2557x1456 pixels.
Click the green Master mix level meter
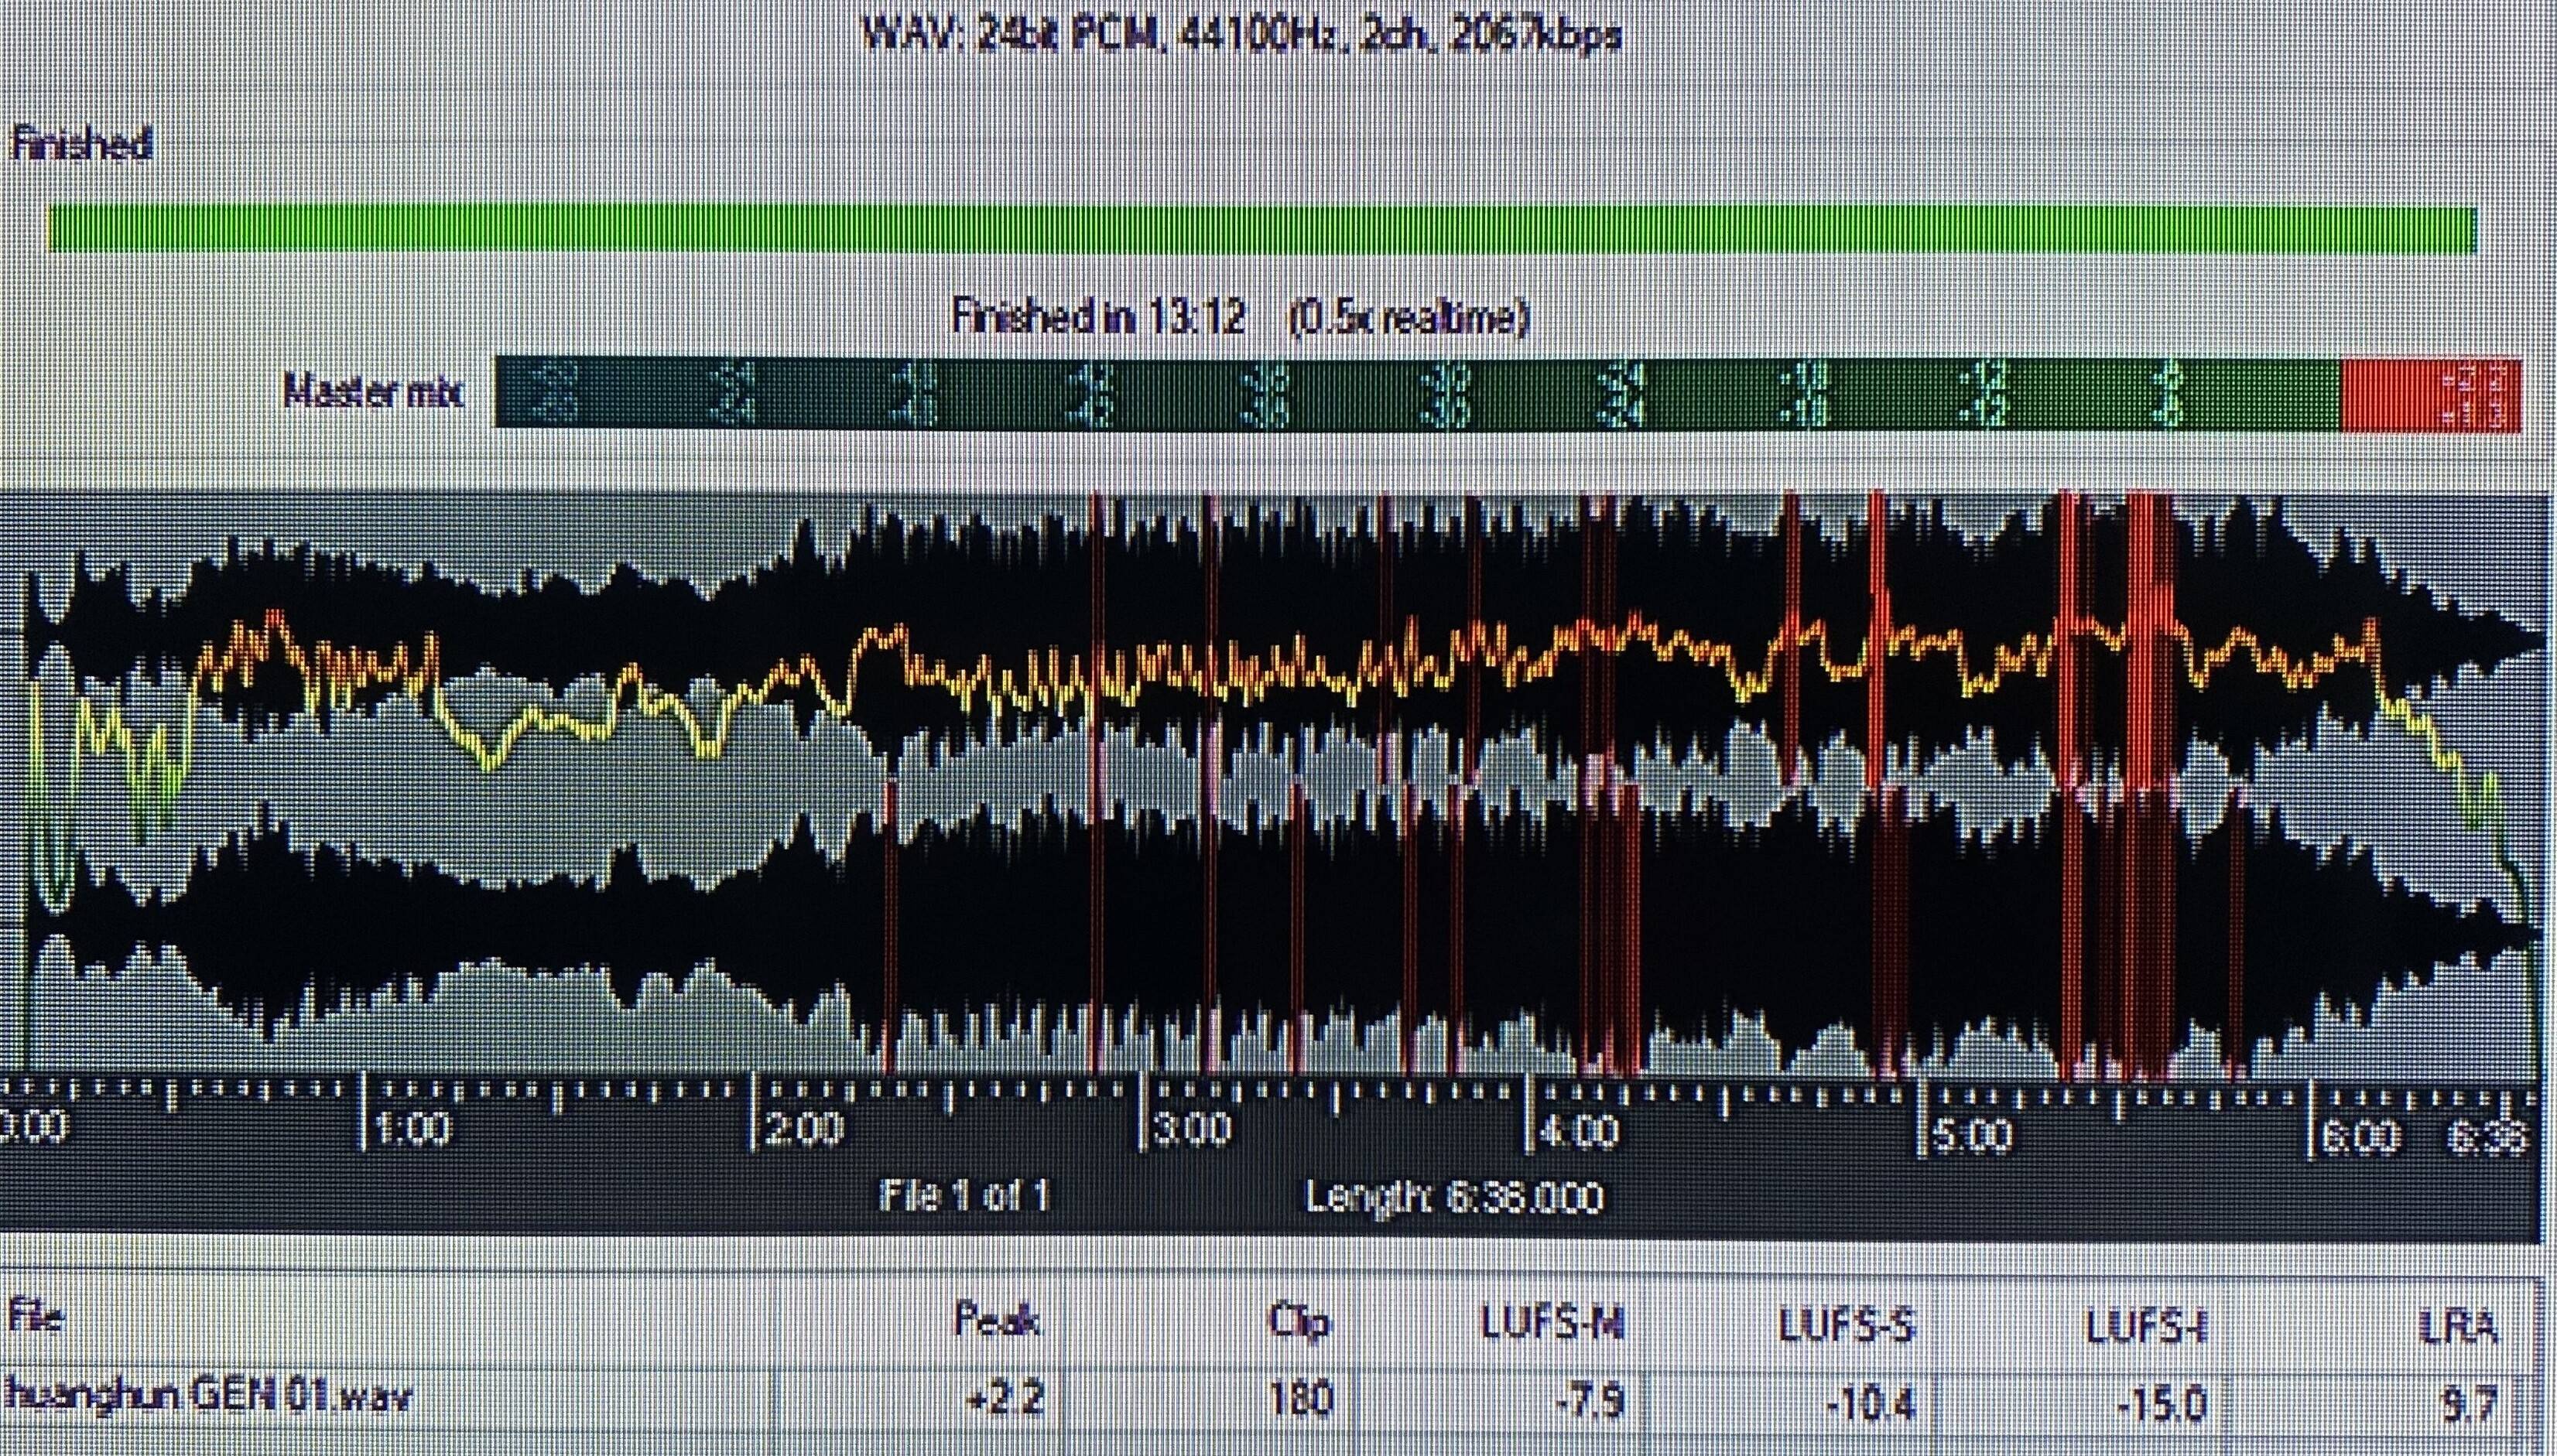pos(1418,394)
